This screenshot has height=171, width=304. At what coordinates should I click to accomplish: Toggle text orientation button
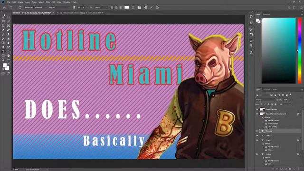20,8
